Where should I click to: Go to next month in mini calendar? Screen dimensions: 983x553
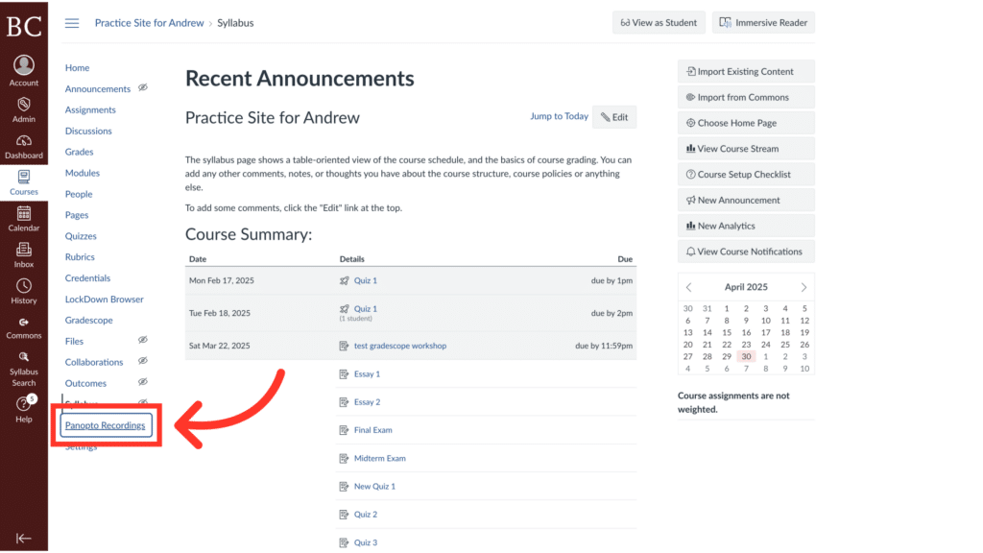[803, 287]
